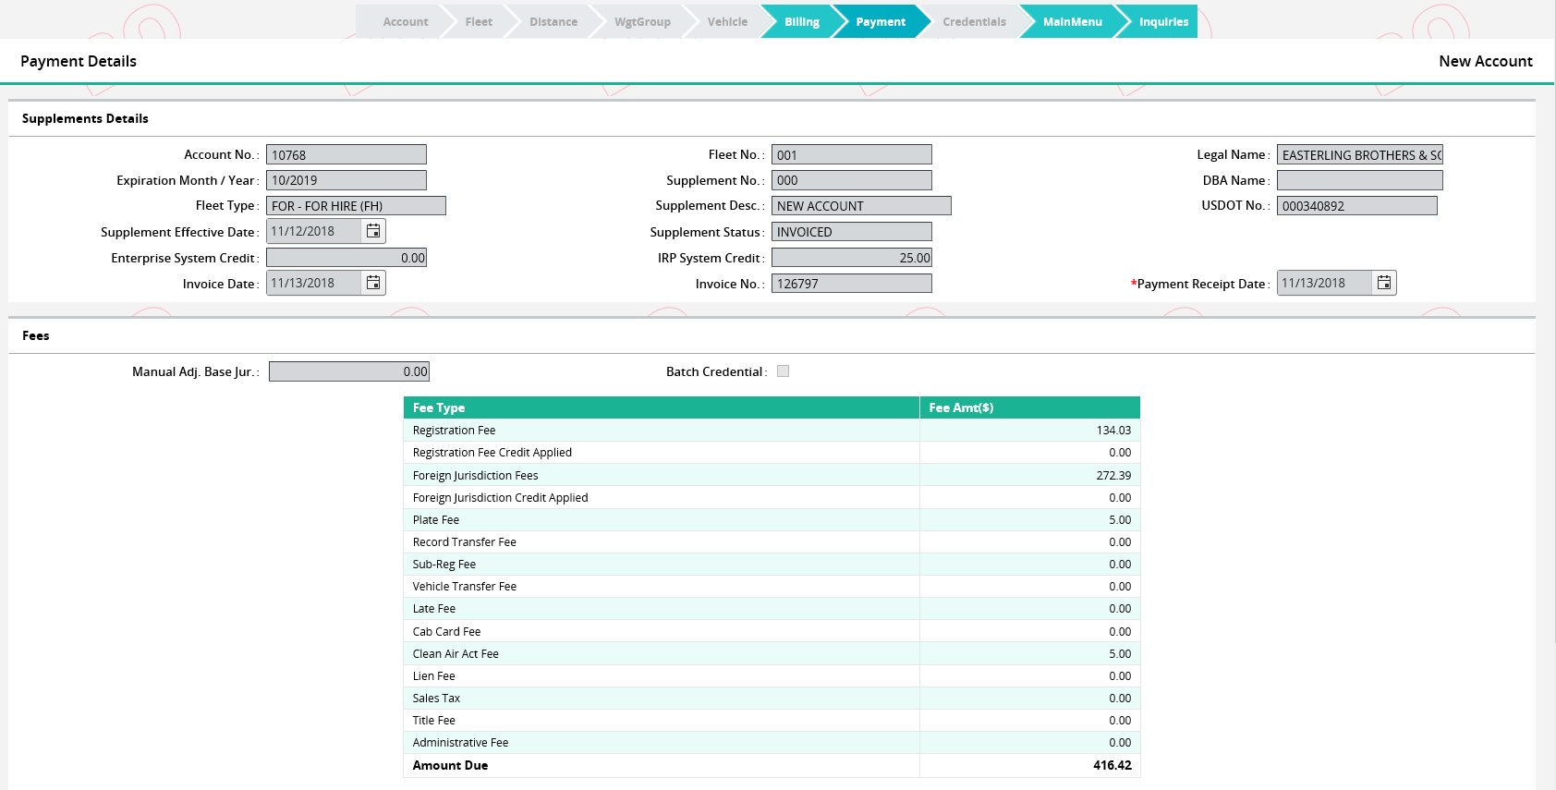
Task: Open the Credentials step tab
Action: point(974,21)
